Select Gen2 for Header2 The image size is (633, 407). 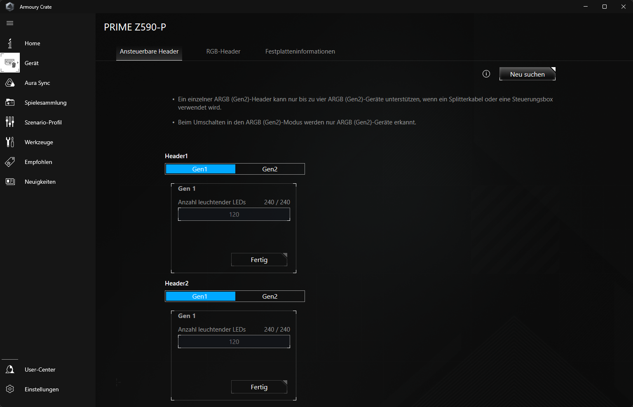pyautogui.click(x=270, y=296)
